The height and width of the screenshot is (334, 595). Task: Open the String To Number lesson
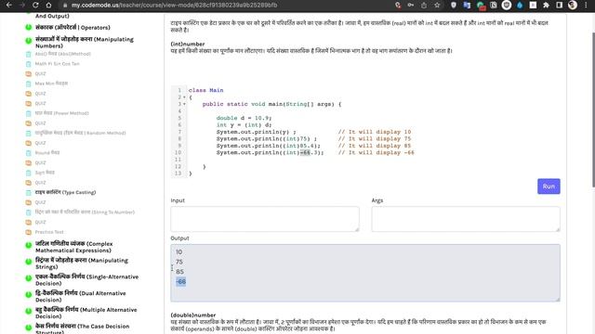[85, 212]
